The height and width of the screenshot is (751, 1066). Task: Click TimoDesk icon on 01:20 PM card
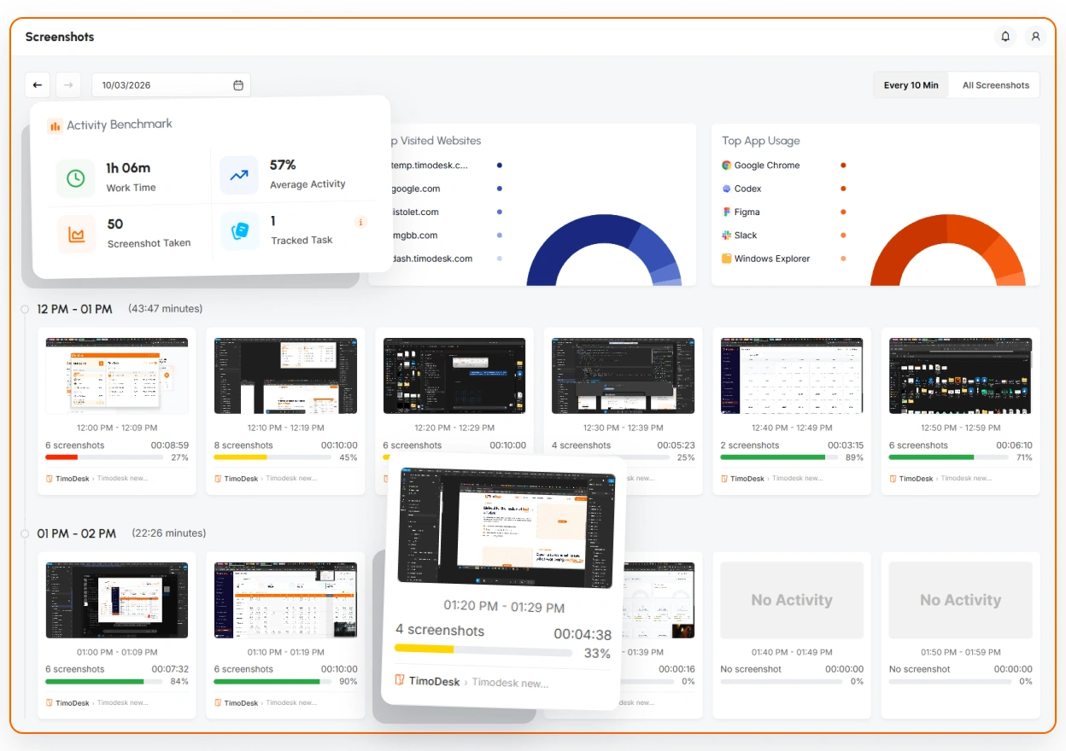[400, 680]
